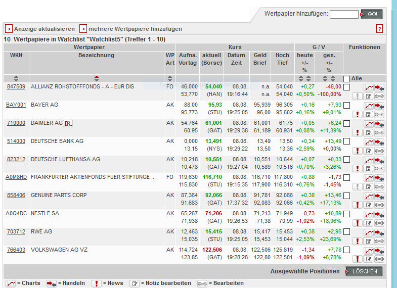
Task: Open news for GENUINE PARTS CORP
Action: [x=357, y=205]
